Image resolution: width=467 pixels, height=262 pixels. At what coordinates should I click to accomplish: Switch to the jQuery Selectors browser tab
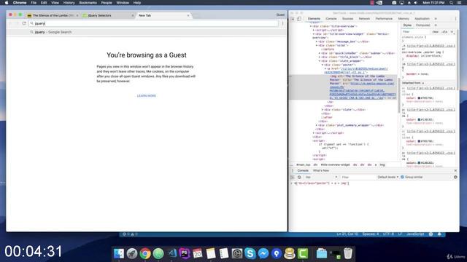coord(108,15)
